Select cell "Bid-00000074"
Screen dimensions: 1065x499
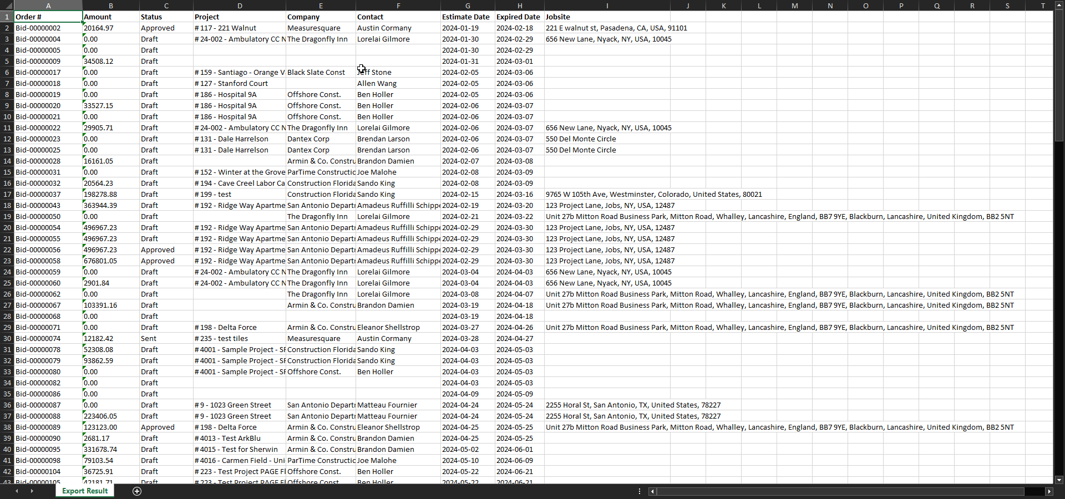click(48, 338)
